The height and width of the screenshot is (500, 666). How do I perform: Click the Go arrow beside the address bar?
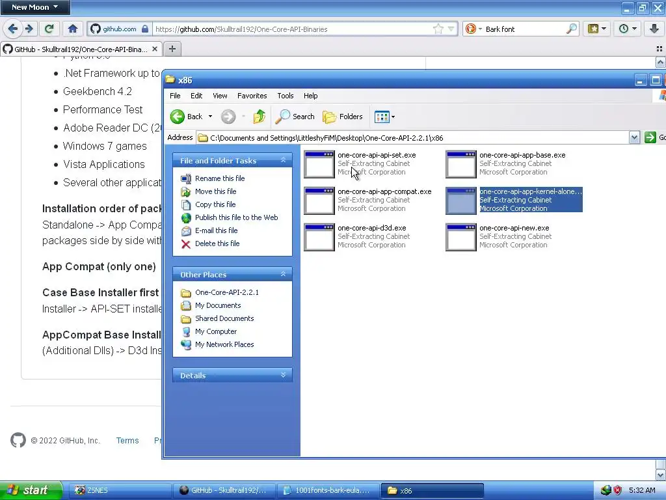[x=650, y=138]
